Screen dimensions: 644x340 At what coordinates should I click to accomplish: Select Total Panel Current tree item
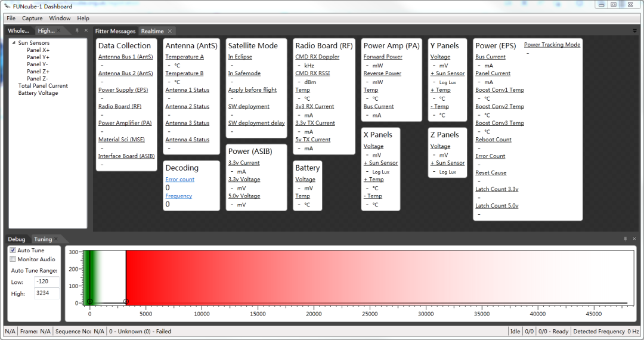[x=43, y=86]
